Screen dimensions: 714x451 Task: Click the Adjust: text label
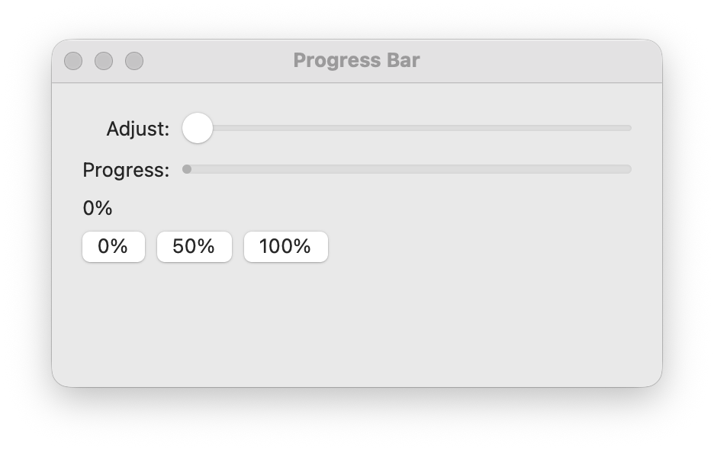pyautogui.click(x=137, y=129)
